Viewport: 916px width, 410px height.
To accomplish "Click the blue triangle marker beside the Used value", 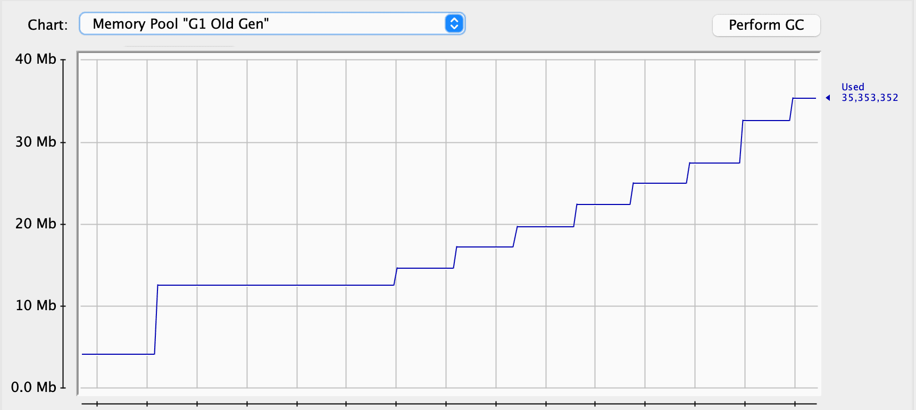I will tap(828, 98).
